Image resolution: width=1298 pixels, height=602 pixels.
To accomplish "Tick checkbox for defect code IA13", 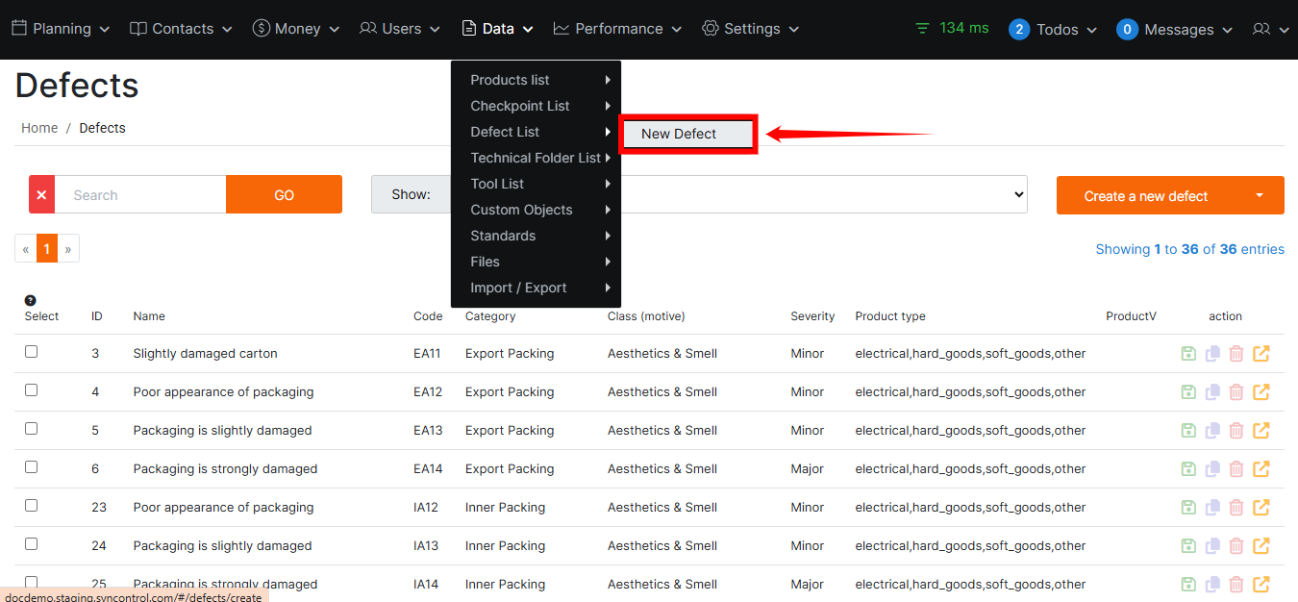I will coord(32,544).
